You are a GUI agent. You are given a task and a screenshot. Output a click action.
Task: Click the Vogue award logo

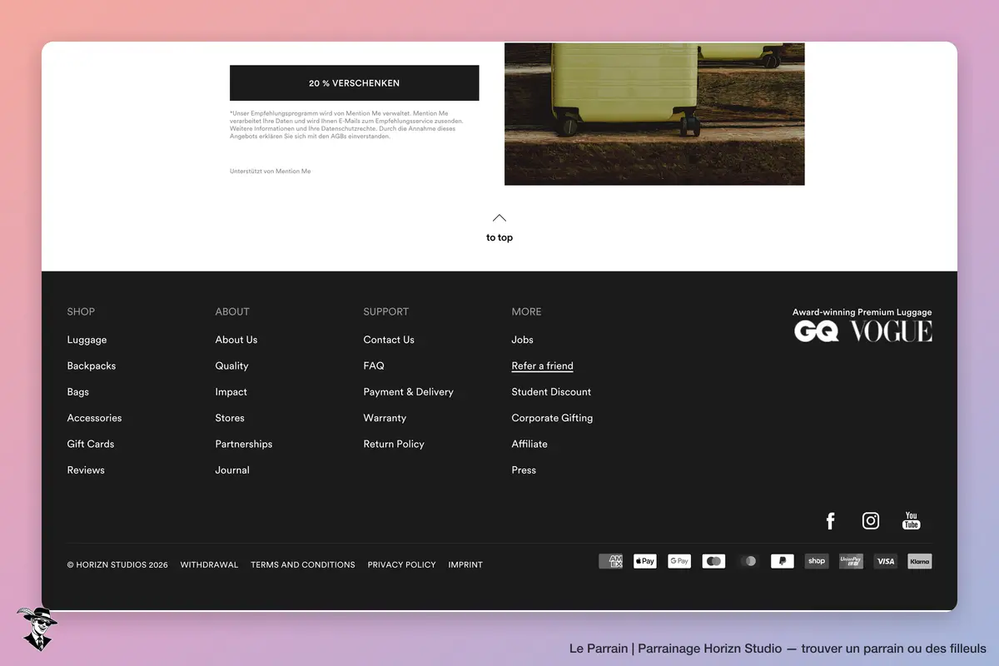tap(891, 331)
